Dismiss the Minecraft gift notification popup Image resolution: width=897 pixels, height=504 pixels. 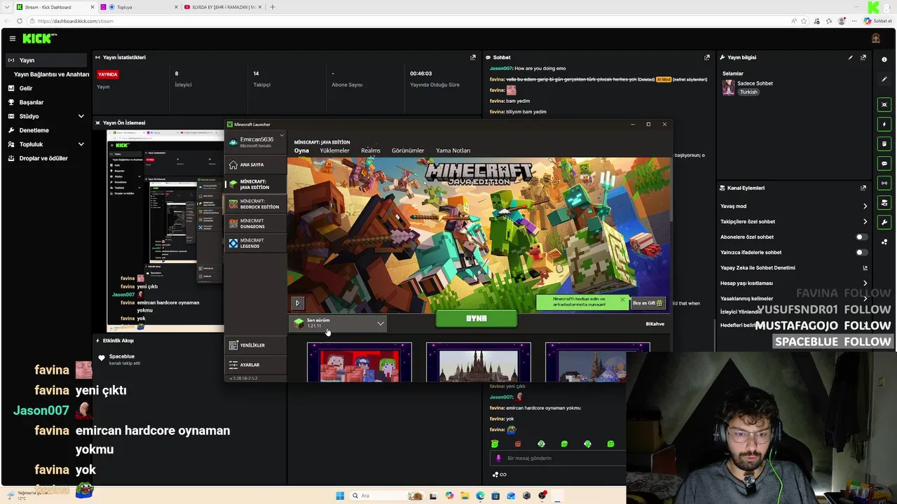(x=622, y=300)
